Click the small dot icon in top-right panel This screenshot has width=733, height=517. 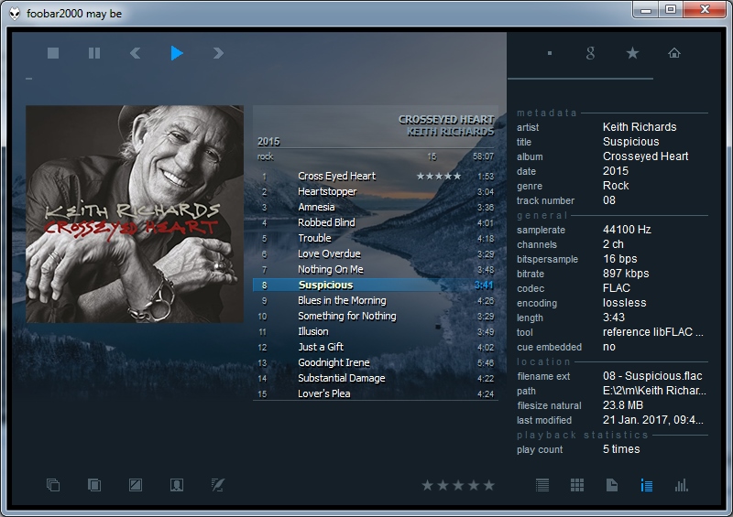550,53
